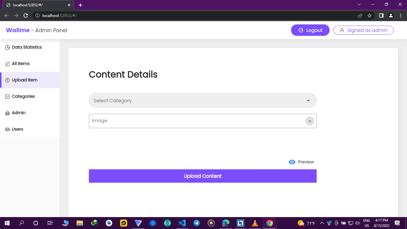Select the localhost:52852 browser tab

click(38, 5)
